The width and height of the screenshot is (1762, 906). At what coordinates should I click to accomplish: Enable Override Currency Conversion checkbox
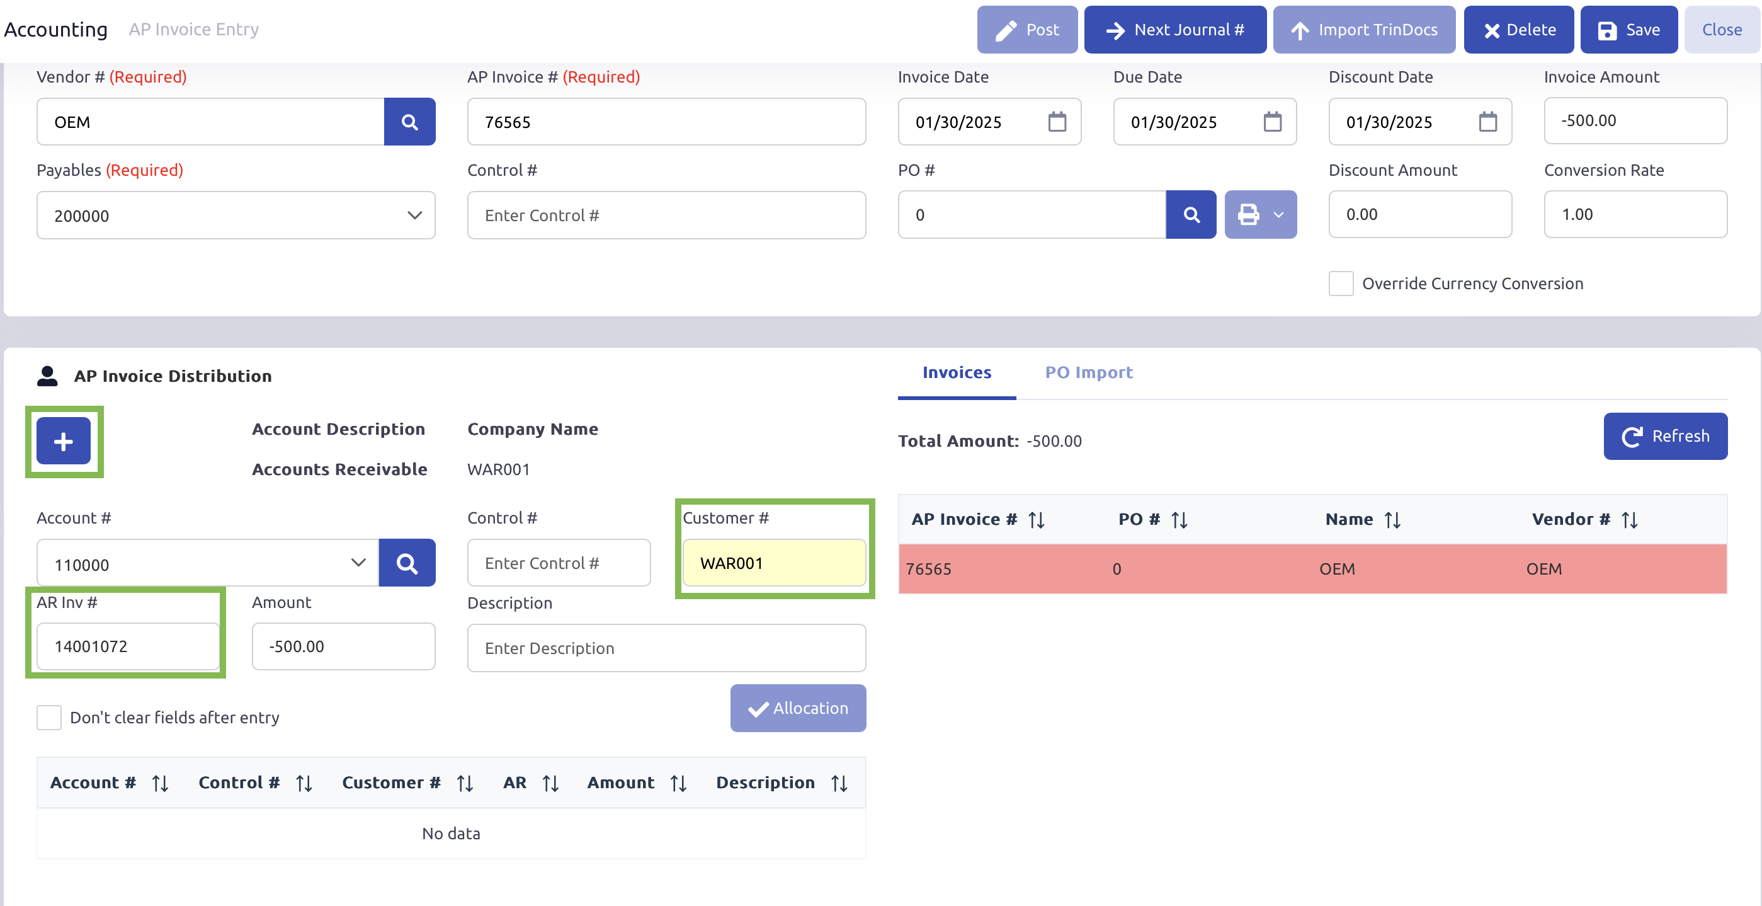pyautogui.click(x=1341, y=284)
